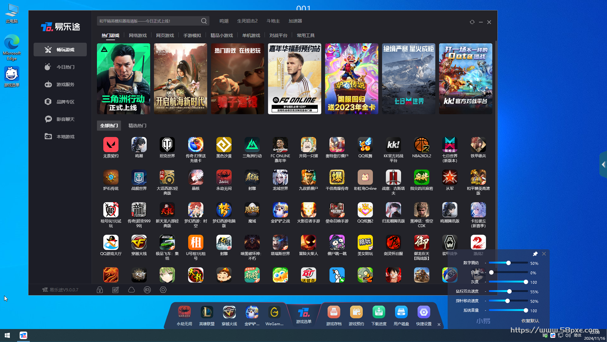Launch 金铲铲之战 from the grid

click(280, 210)
